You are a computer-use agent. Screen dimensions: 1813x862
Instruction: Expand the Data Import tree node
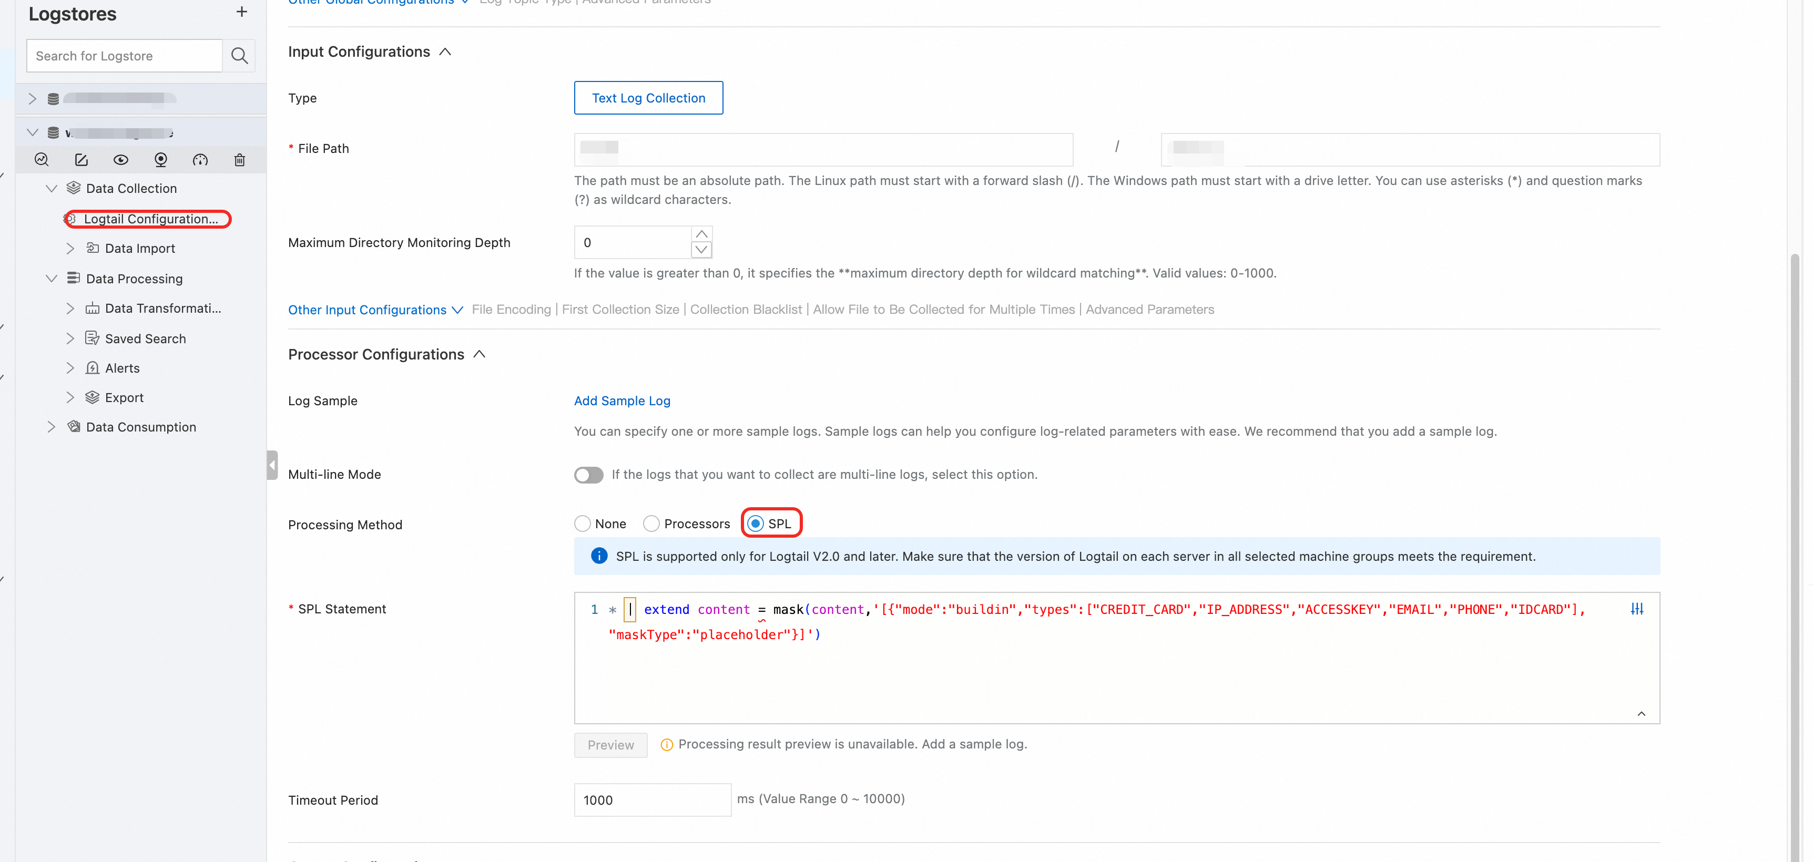pyautogui.click(x=70, y=248)
